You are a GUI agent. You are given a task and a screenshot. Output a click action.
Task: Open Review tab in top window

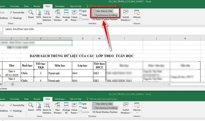click(37, 6)
